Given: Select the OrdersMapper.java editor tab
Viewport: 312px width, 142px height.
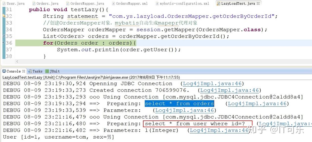Looking at the screenshot, I should click(x=85, y=3).
